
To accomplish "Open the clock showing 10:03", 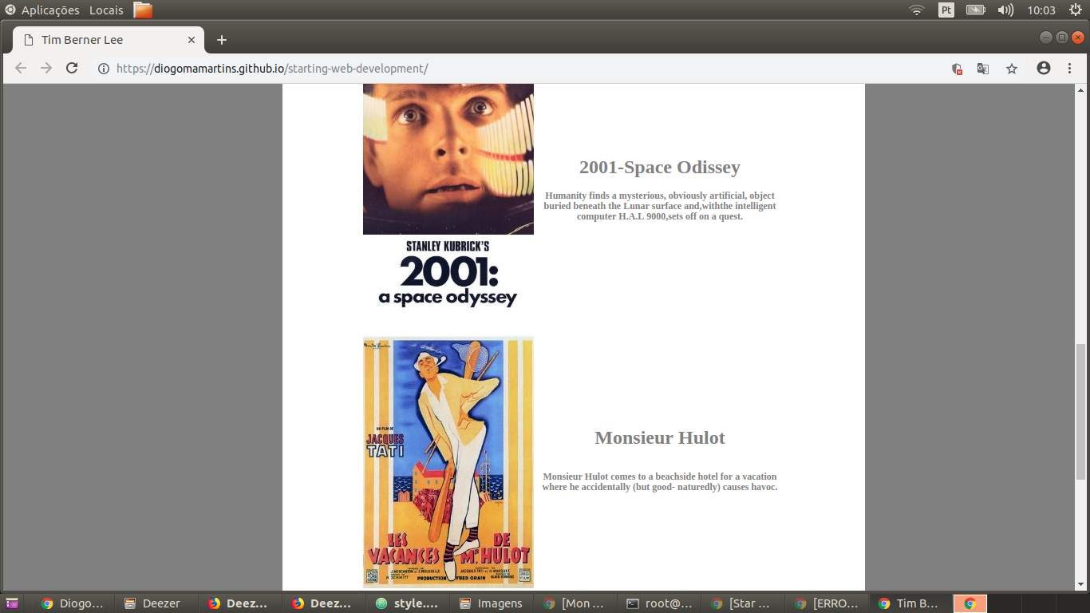I will pyautogui.click(x=1041, y=10).
